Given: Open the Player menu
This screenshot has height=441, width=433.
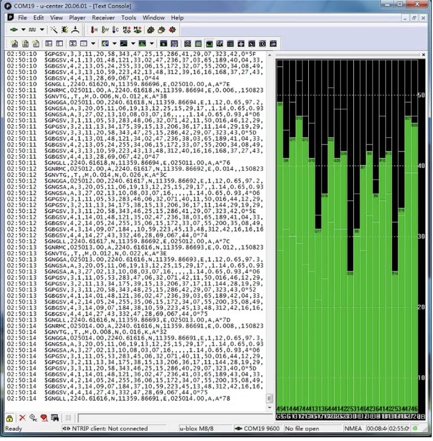Looking at the screenshot, I should coord(77,18).
